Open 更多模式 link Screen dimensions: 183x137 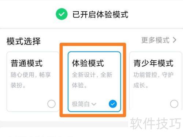[159, 40]
